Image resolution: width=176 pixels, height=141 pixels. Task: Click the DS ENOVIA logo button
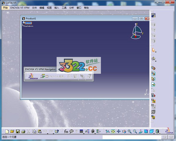coord(33,76)
